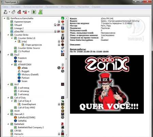Open the Связь menu
This screenshot has height=137, width=153.
tap(5, 7)
